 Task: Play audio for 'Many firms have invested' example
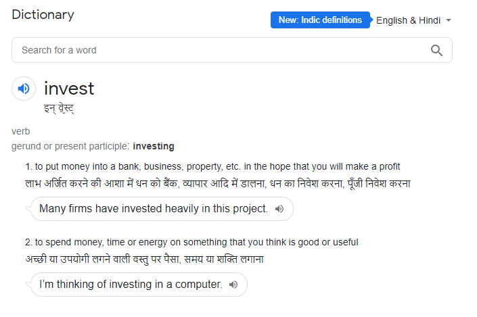click(x=279, y=209)
